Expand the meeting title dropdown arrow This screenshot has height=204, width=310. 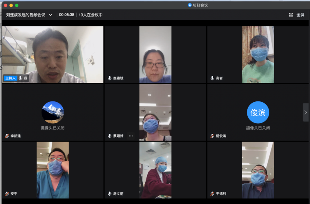point(50,15)
